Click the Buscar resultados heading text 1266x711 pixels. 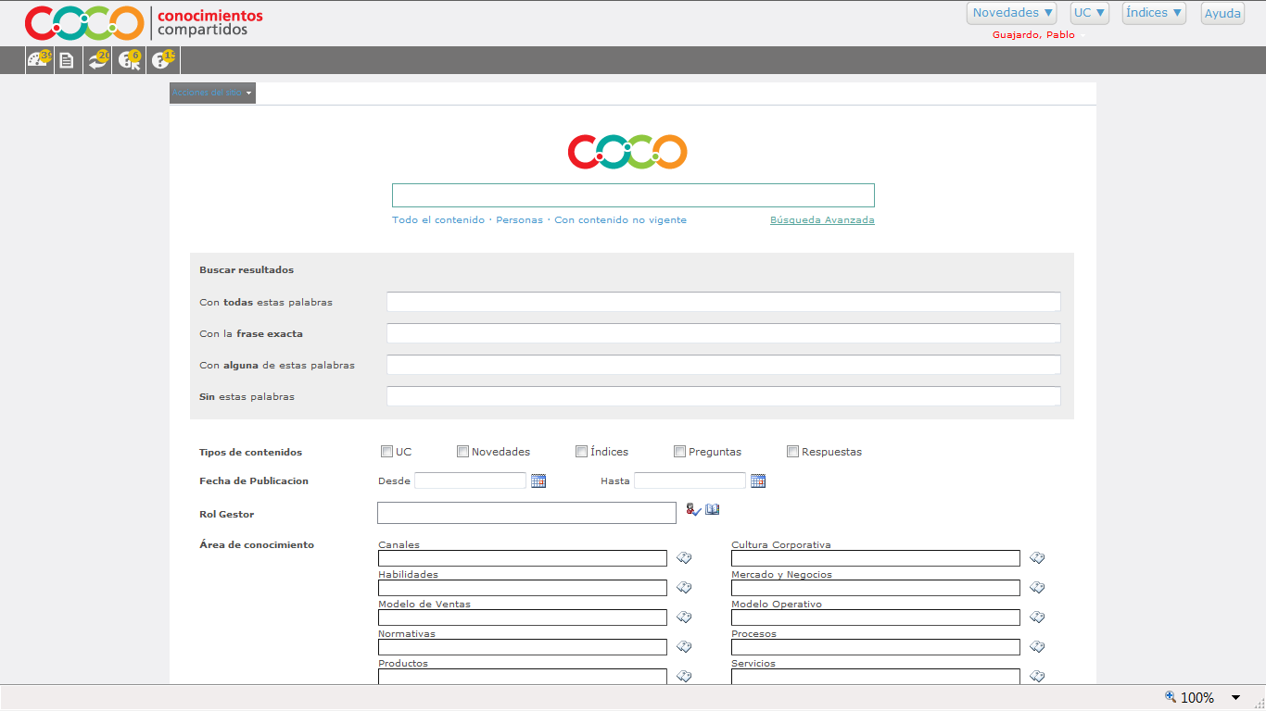coord(247,270)
